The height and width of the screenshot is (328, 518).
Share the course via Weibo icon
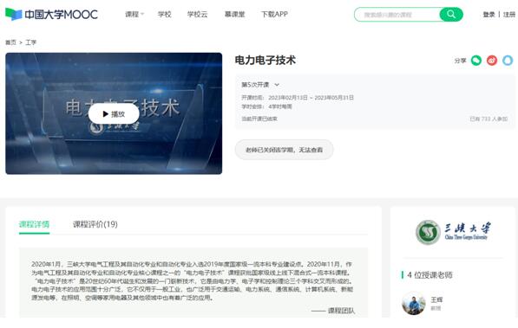coord(492,61)
